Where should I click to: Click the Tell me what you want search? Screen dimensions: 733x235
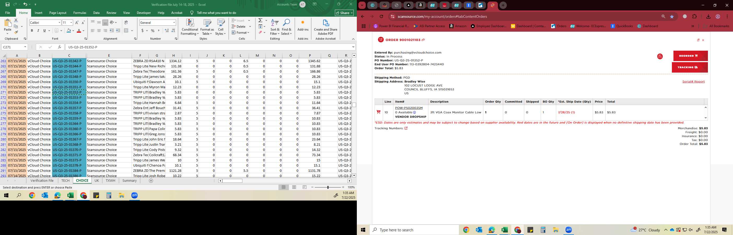pos(216,13)
